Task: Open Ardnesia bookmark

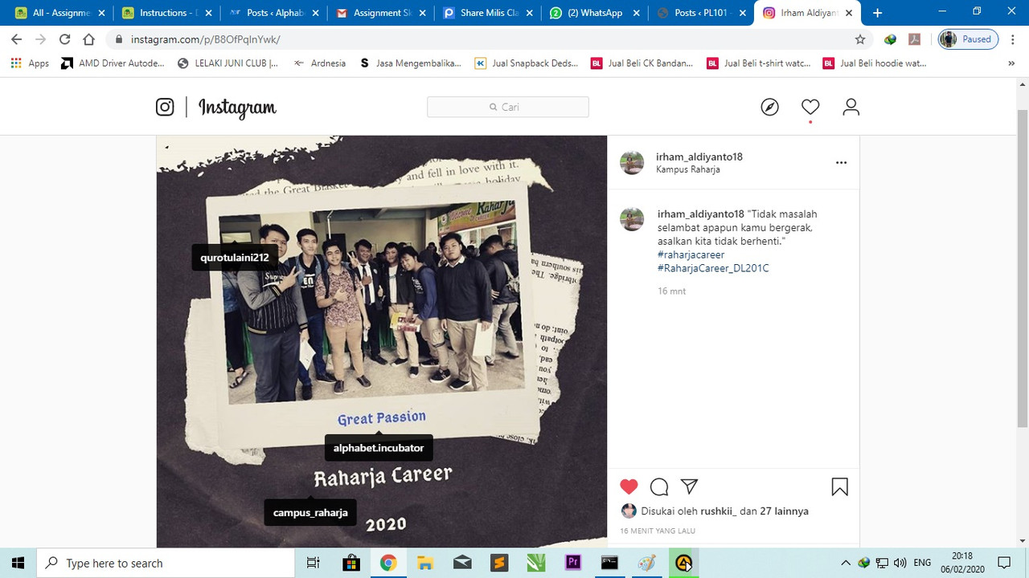Action: 319,63
